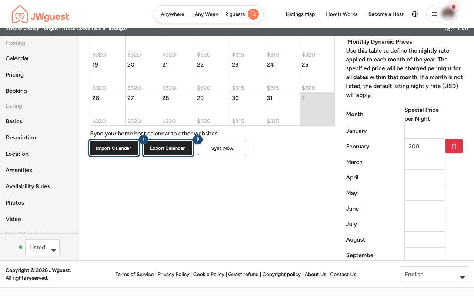Click the Export Calendar button
This screenshot has width=474, height=296.
click(x=167, y=148)
